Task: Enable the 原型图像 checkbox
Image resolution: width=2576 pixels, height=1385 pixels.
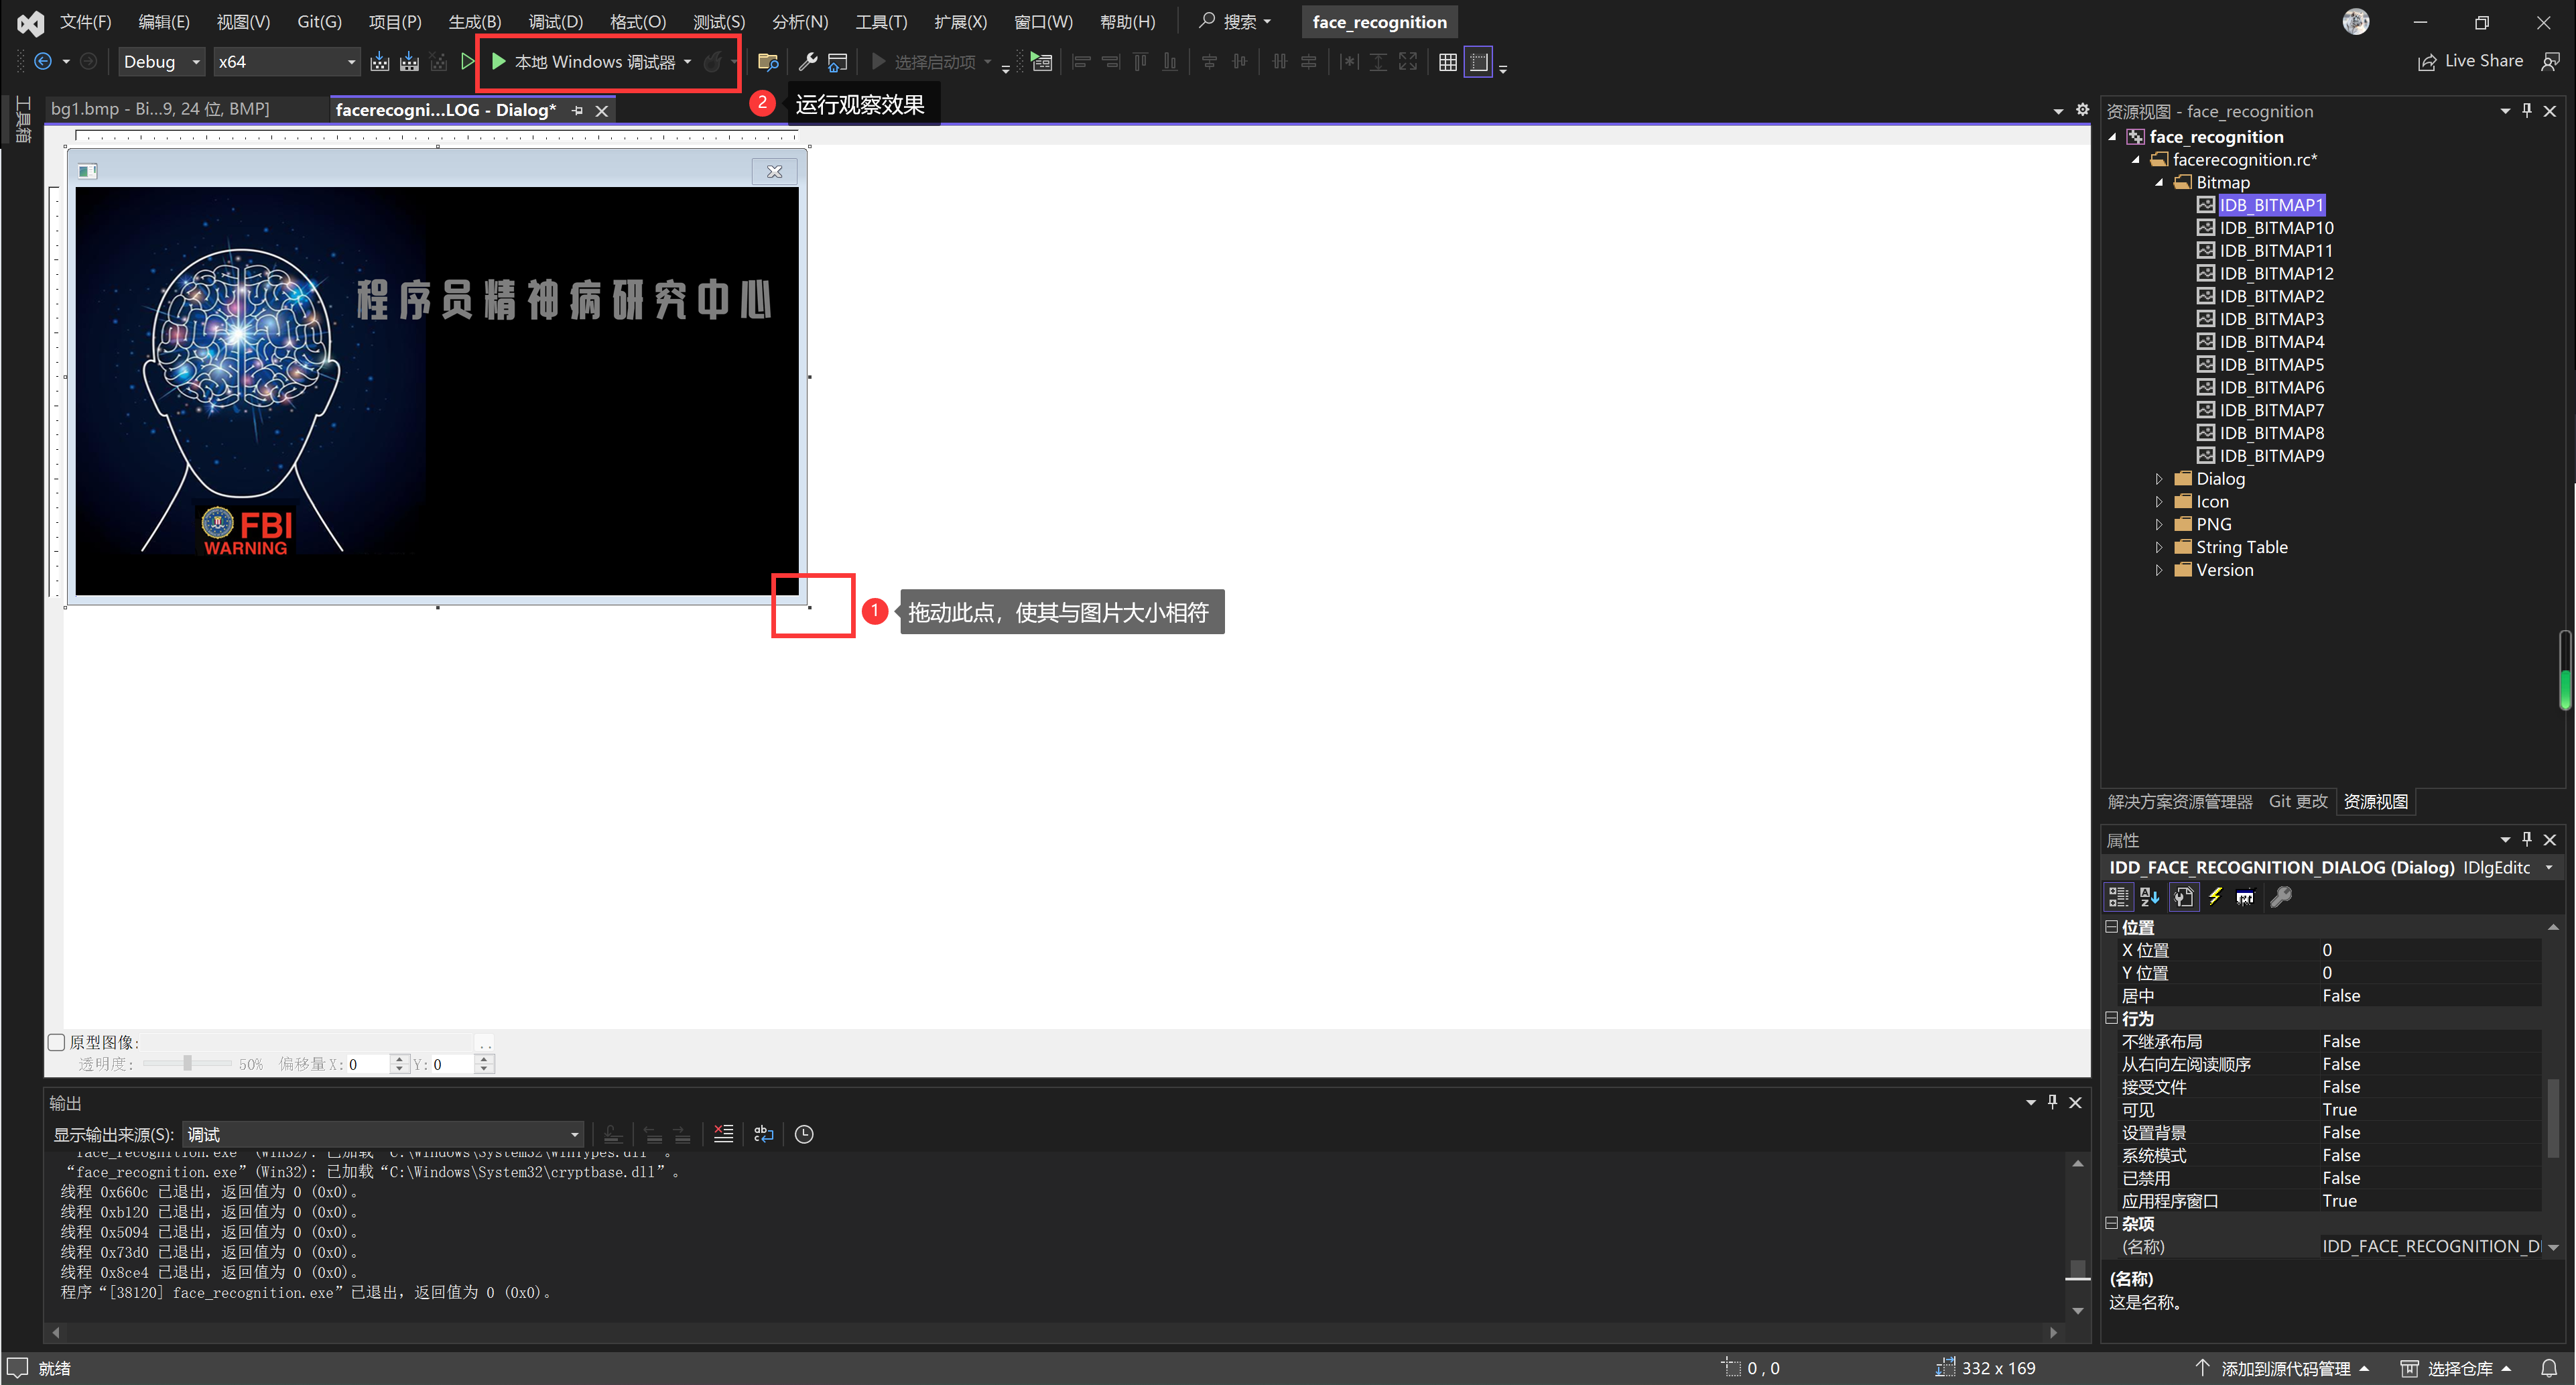Action: click(57, 1042)
